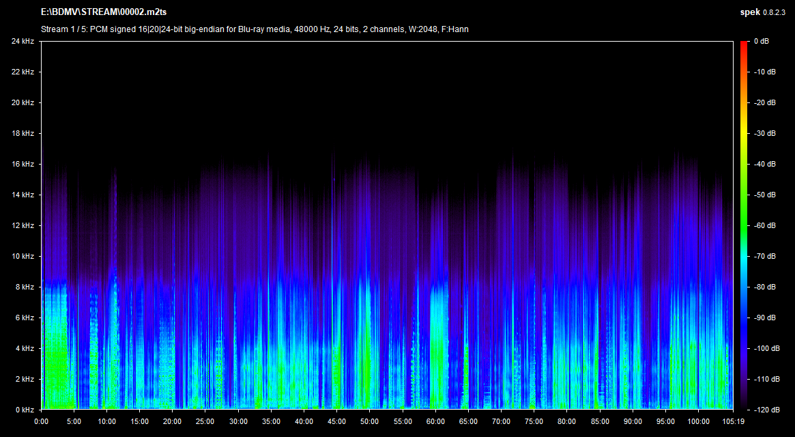Select the -60 dB scale label
795x437 pixels.
pos(764,226)
